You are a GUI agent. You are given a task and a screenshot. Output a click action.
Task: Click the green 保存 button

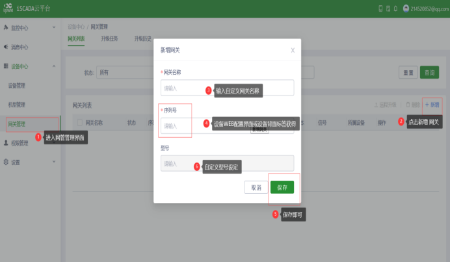tap(282, 187)
